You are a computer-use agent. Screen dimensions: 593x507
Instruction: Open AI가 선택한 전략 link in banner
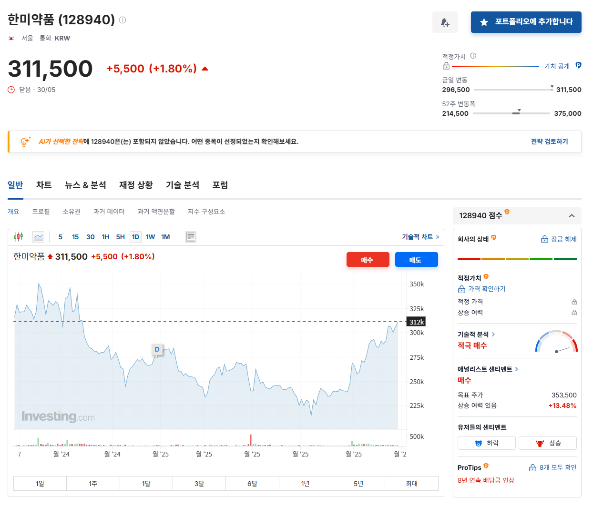(61, 142)
